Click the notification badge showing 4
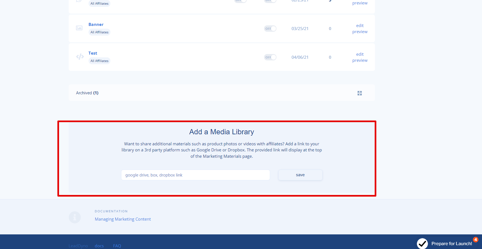The image size is (482, 249). coord(476,240)
